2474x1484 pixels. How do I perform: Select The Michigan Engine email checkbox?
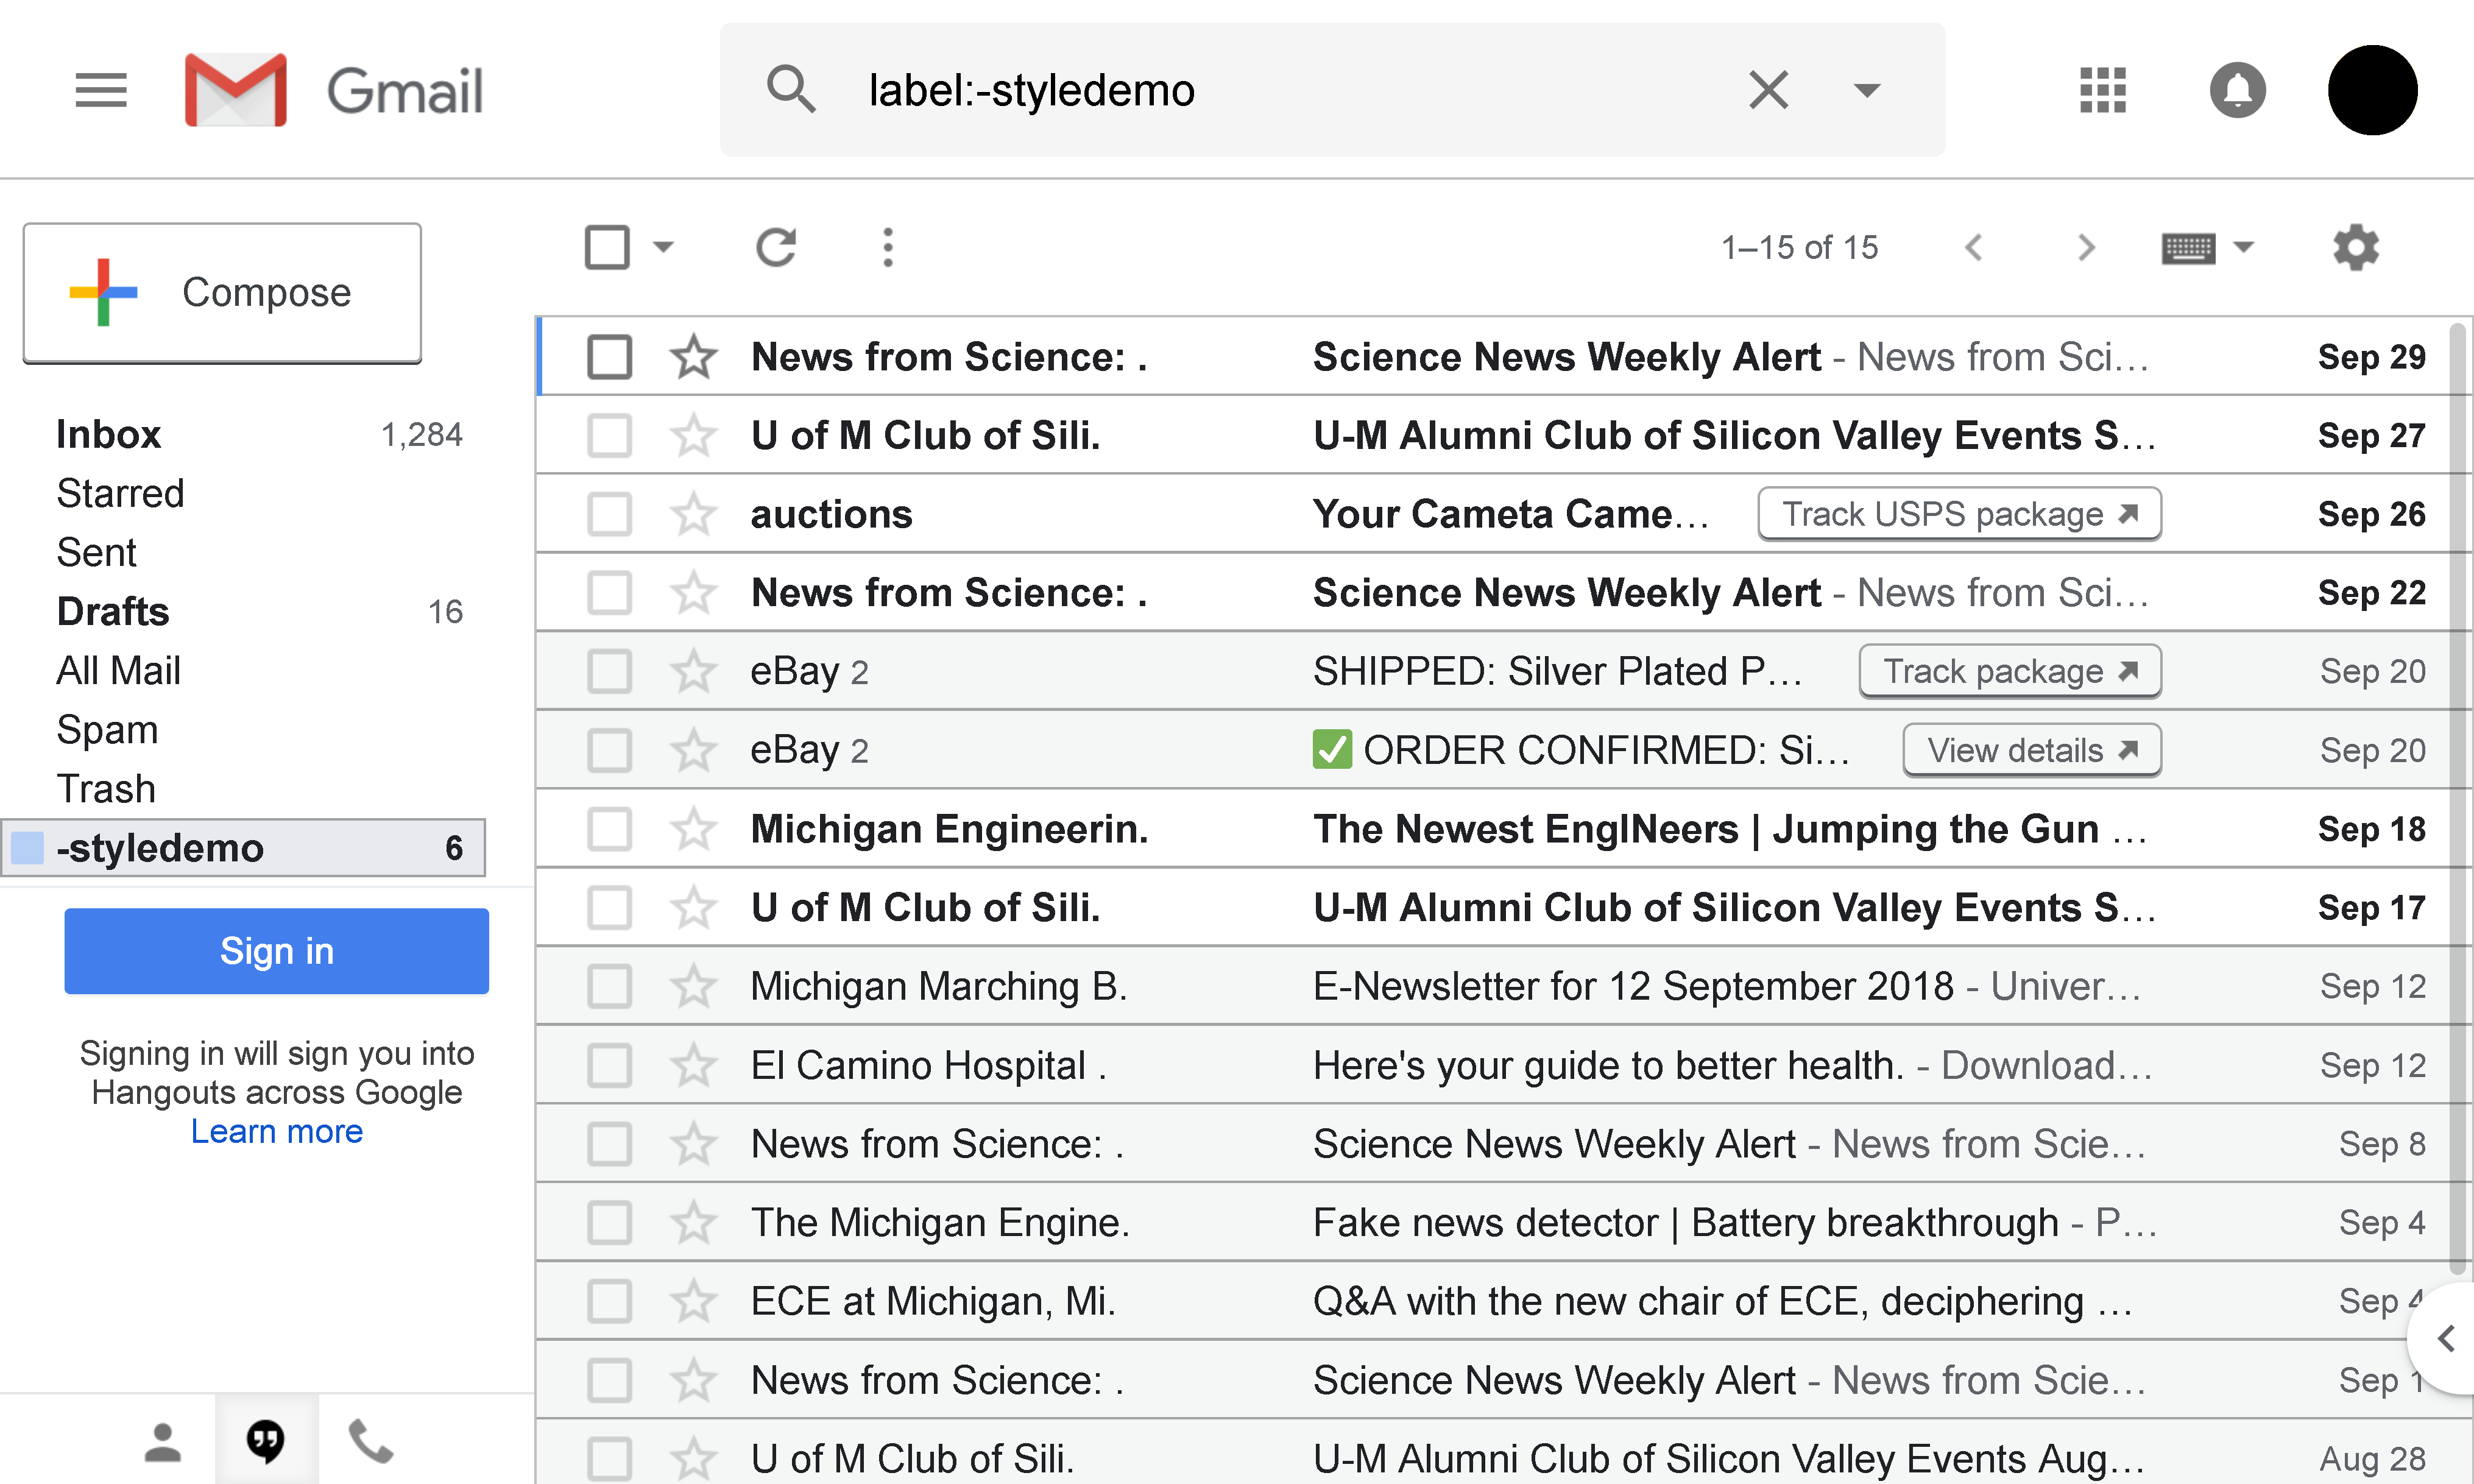pyautogui.click(x=609, y=1222)
